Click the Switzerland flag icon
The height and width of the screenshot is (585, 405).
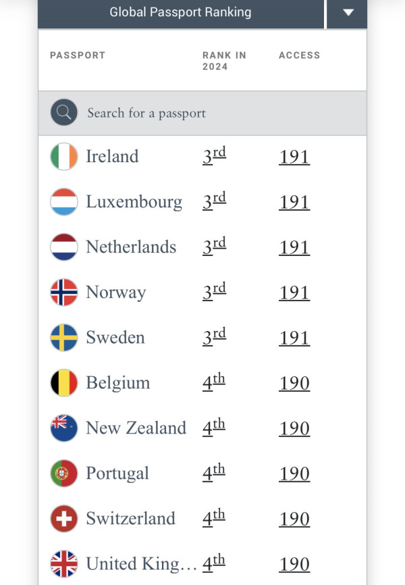pyautogui.click(x=64, y=519)
